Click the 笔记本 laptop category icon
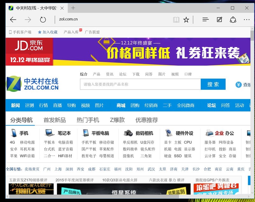The image size is (255, 202). coord(50,133)
